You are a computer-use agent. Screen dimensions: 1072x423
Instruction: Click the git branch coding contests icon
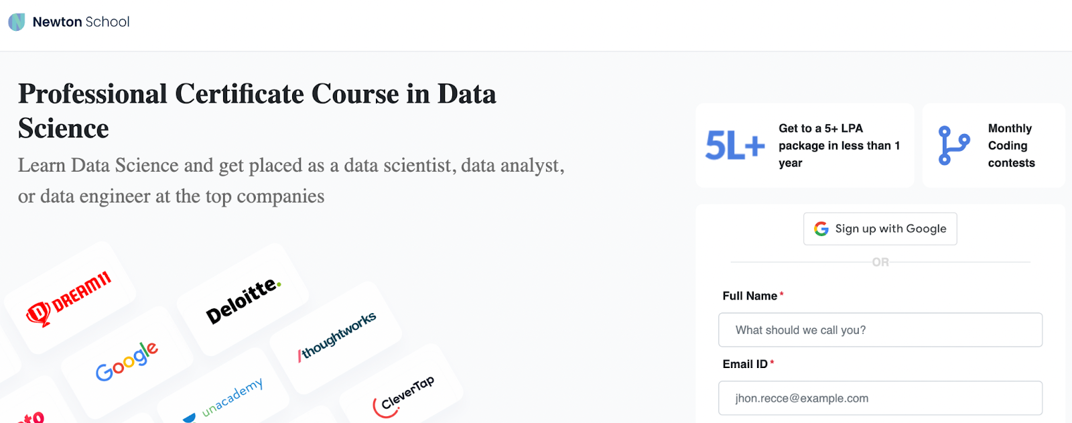(953, 145)
